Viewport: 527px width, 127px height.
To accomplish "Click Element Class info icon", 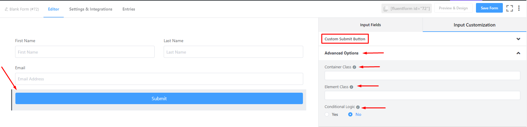I will coord(351,87).
